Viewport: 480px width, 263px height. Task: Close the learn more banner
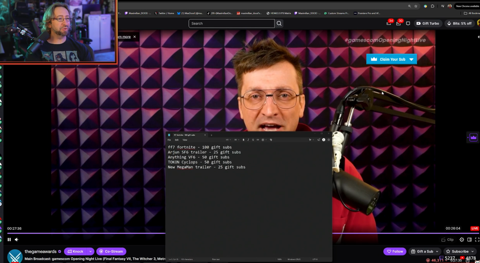coord(135,37)
